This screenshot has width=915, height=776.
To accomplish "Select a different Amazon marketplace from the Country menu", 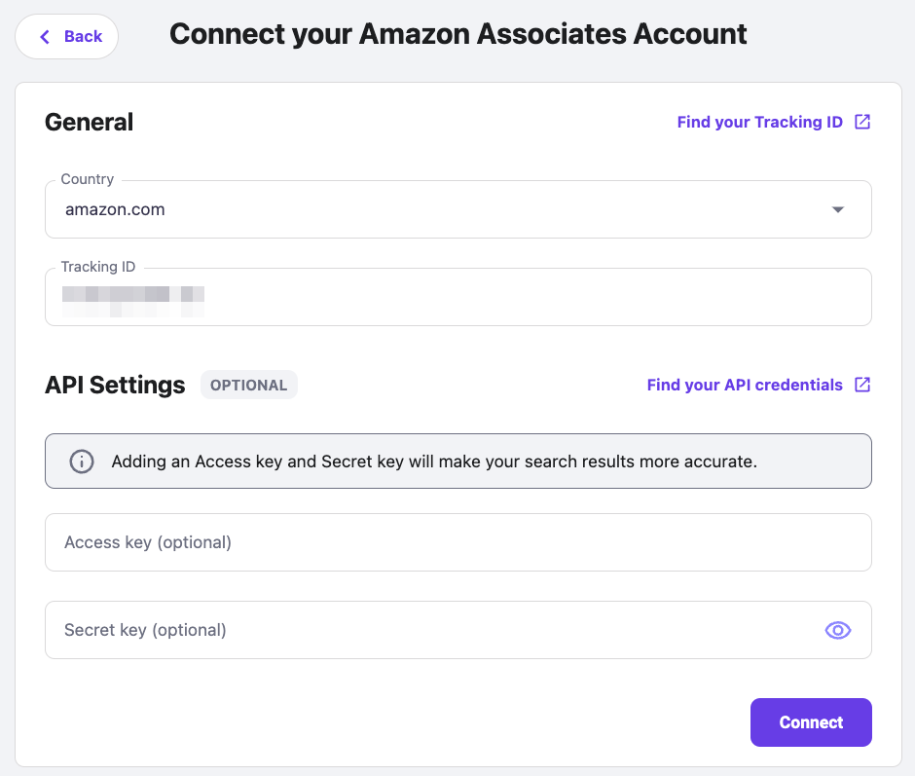I will [457, 208].
